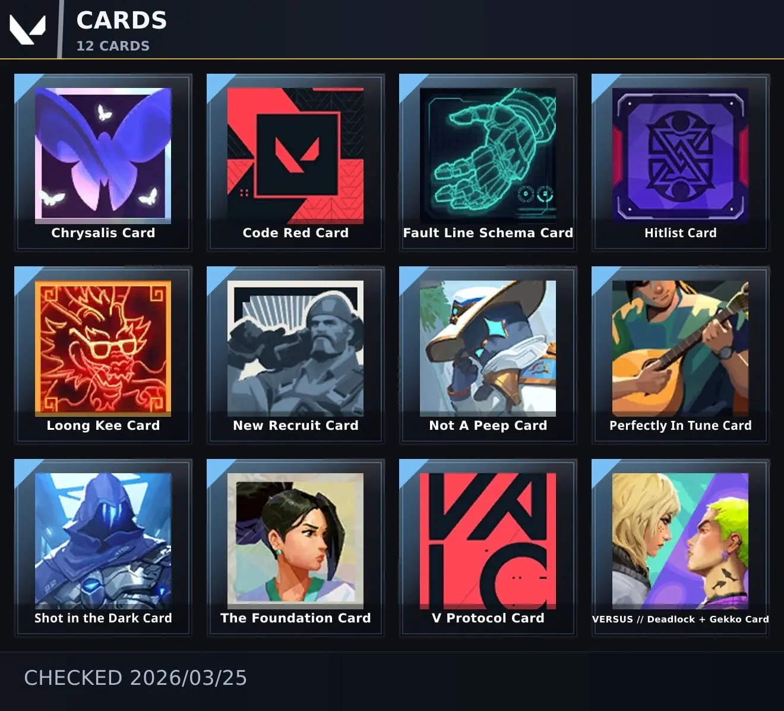
Task: Select the Chrysalis Card butterfly image
Action: point(103,156)
